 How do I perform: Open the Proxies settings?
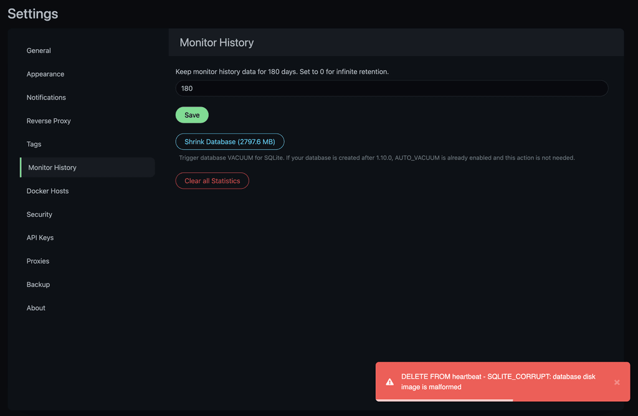click(x=38, y=261)
